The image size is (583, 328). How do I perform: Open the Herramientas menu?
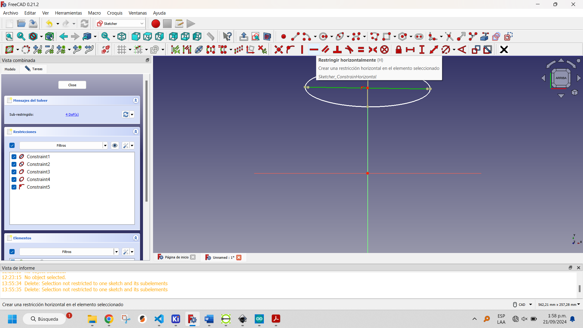click(68, 13)
